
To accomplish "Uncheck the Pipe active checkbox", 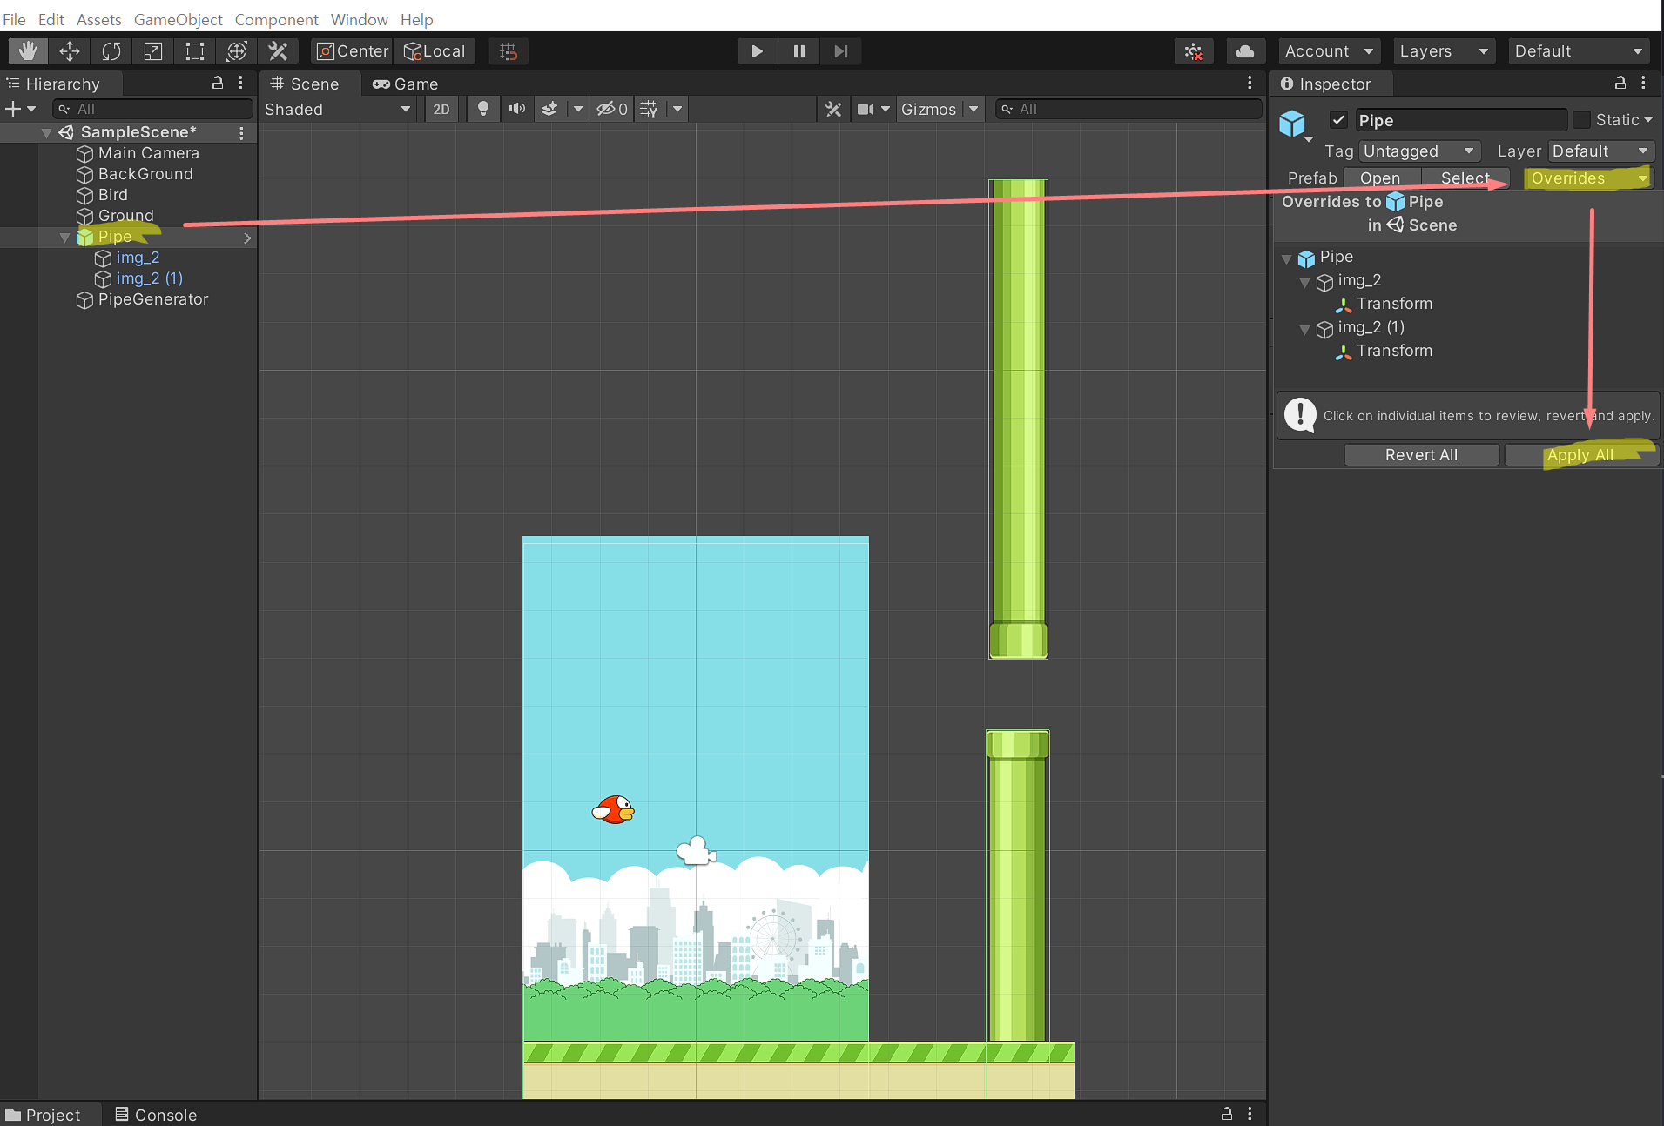I will [x=1338, y=120].
